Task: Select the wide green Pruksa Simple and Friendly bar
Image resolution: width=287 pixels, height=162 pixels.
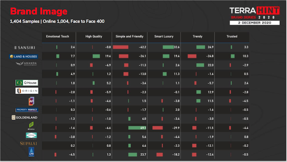Action: (137, 128)
